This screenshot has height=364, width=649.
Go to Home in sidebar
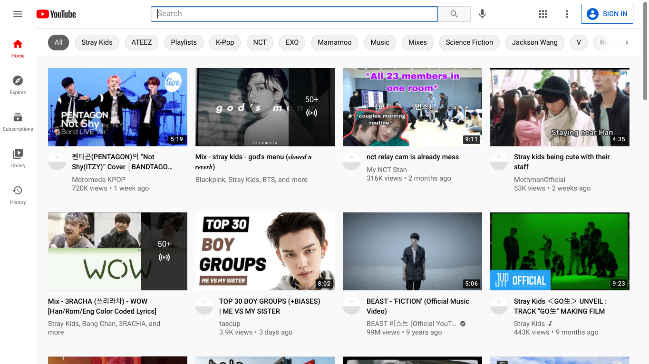tap(18, 48)
